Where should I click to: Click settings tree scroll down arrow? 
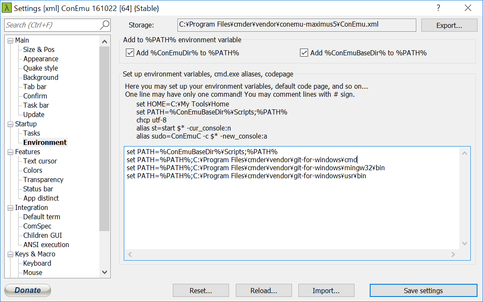(x=104, y=272)
